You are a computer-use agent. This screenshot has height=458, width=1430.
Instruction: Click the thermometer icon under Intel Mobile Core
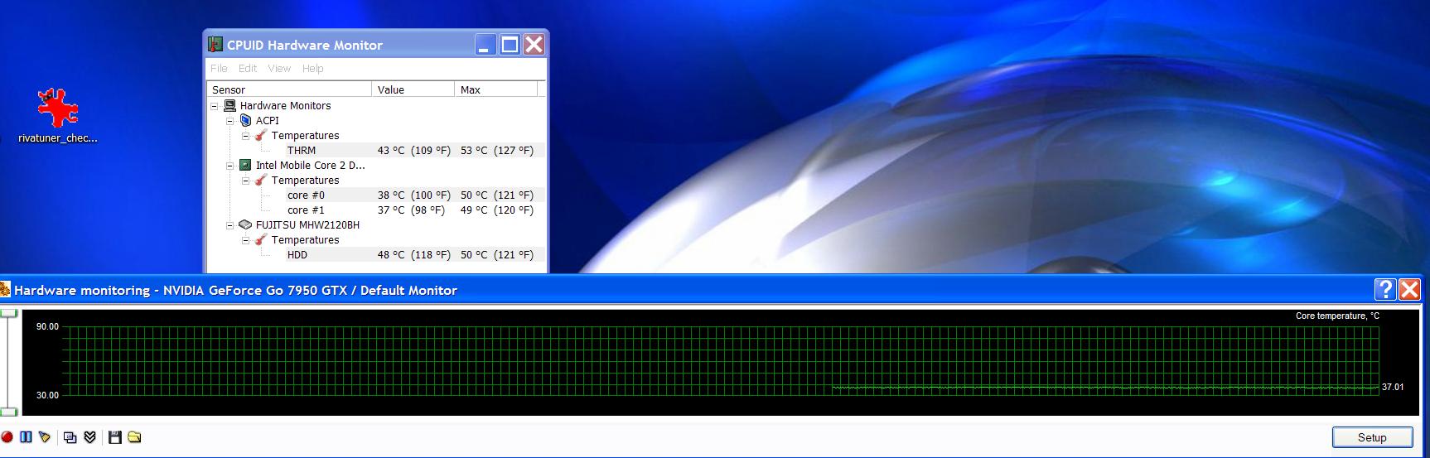[x=261, y=180]
